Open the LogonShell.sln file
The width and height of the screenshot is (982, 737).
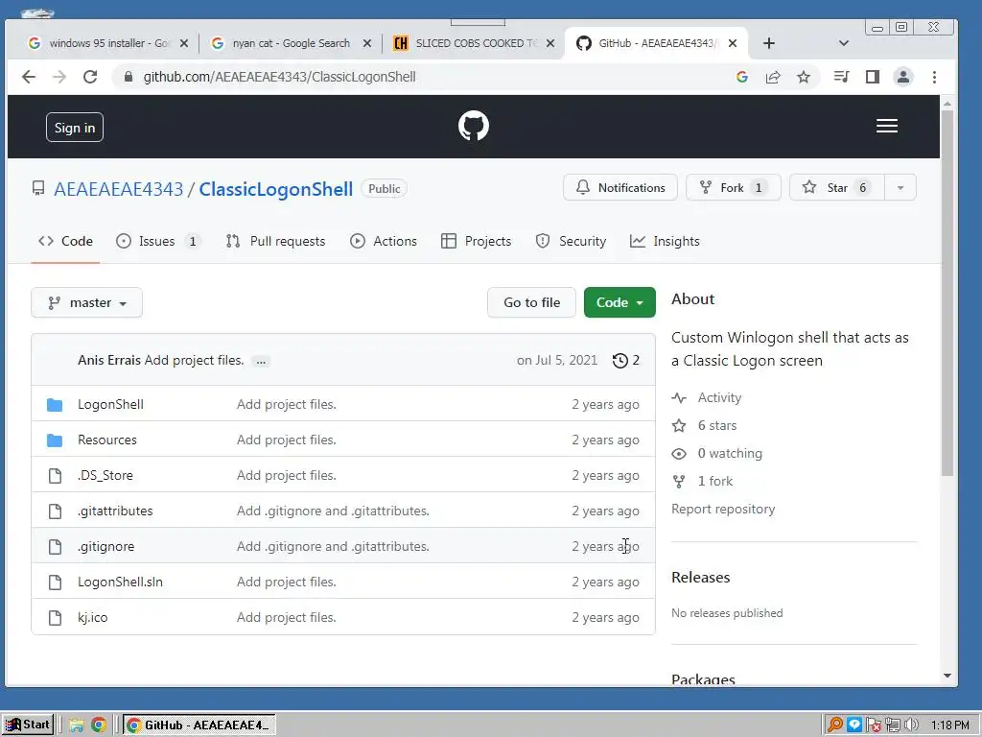[x=120, y=582]
